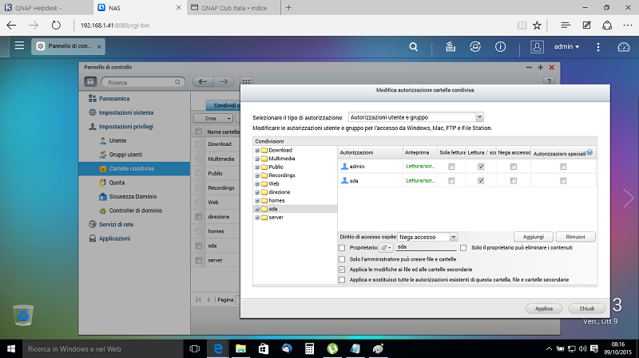Enable Sola lettura for user admin
Screen dimensions: 639x358
(x=451, y=167)
